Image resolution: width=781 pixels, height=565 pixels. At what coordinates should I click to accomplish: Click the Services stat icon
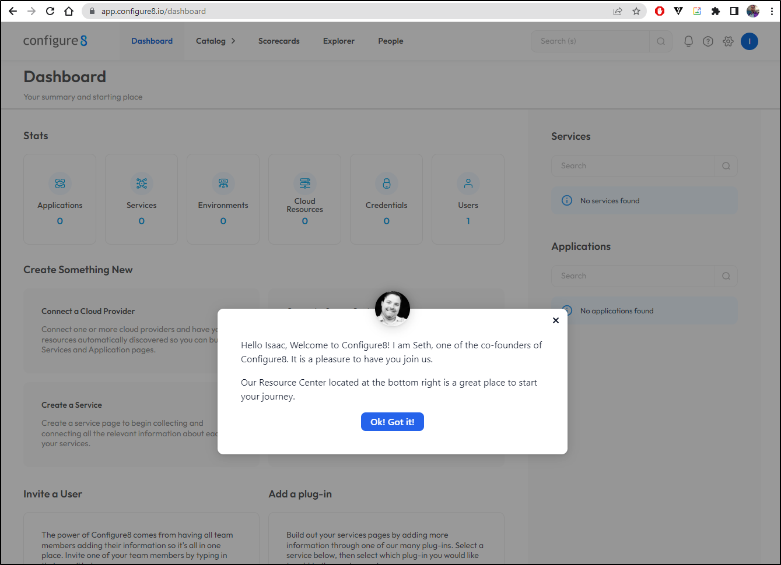[x=142, y=183]
